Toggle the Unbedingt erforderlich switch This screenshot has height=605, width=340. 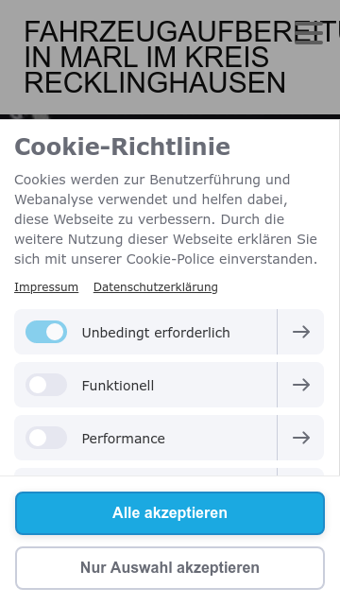[x=46, y=332]
